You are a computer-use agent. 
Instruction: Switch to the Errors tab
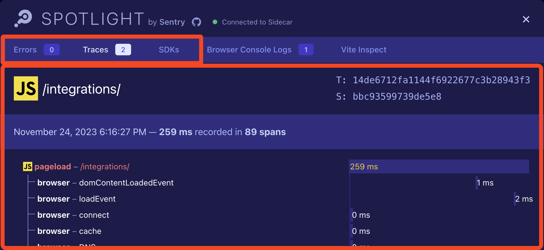click(x=25, y=50)
